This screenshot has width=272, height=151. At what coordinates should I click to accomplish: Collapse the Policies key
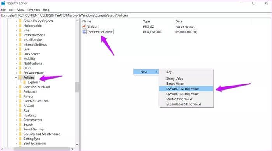(16, 77)
